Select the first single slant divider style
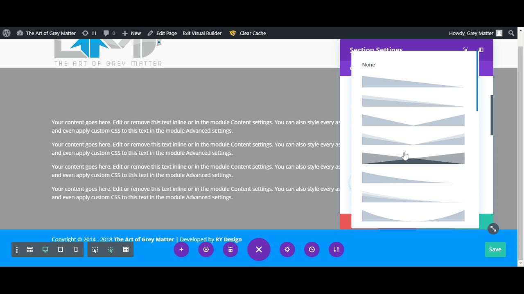 (x=413, y=82)
